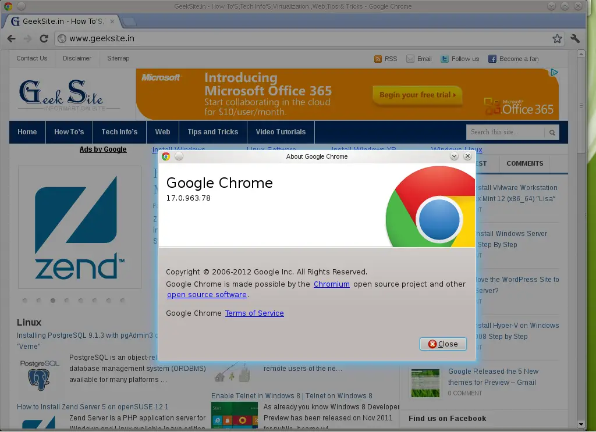Select the third slider dot under Zend ad
Image resolution: width=596 pixels, height=432 pixels.
(x=53, y=301)
